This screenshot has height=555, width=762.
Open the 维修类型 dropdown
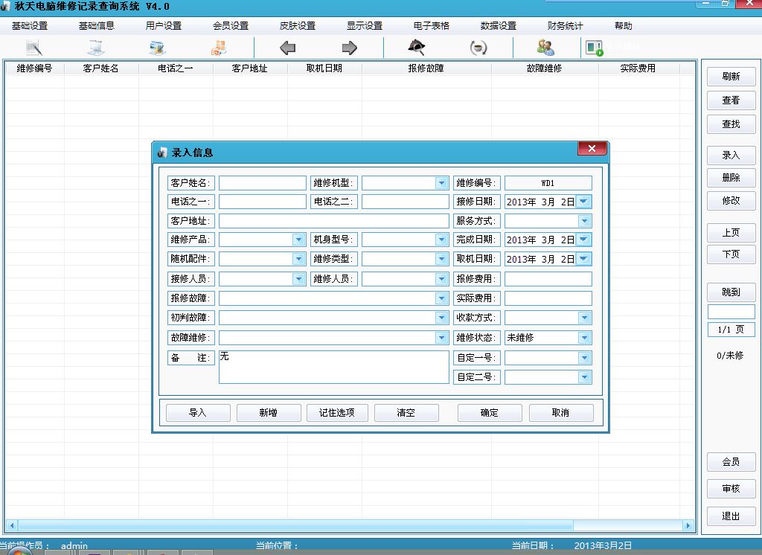(x=441, y=259)
